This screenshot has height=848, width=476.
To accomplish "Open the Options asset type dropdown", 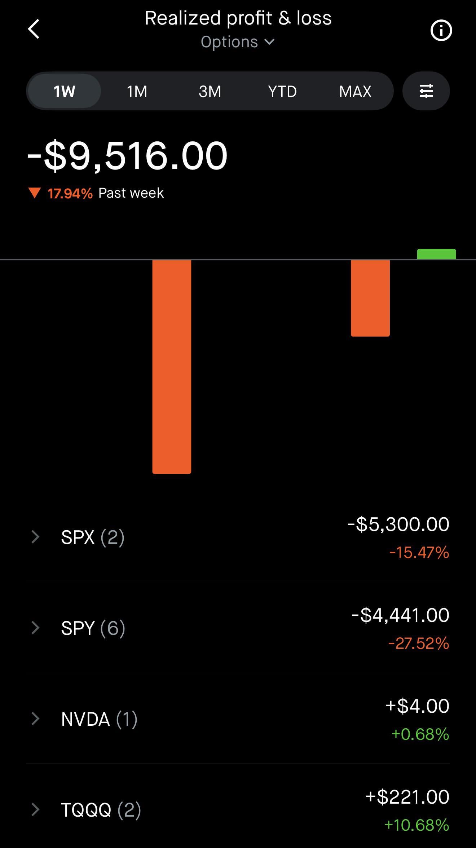I will 238,42.
